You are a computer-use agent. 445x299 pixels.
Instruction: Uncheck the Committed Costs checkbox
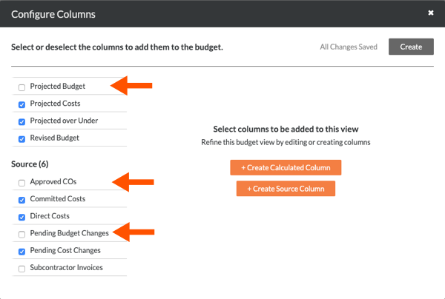(x=22, y=199)
